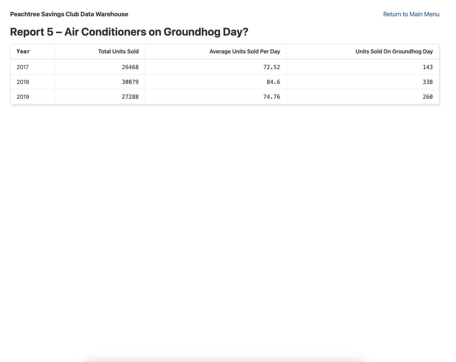The image size is (456, 362).
Task: Select the 84.6 average per day cell
Action: tap(273, 82)
